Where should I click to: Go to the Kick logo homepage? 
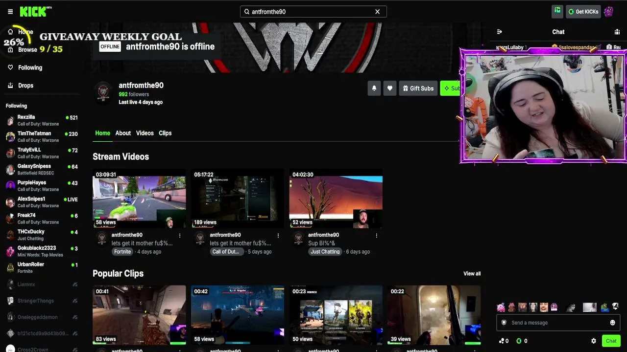tap(33, 12)
